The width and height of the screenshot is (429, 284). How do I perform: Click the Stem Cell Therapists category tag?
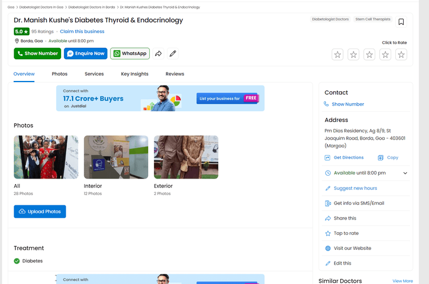[372, 19]
